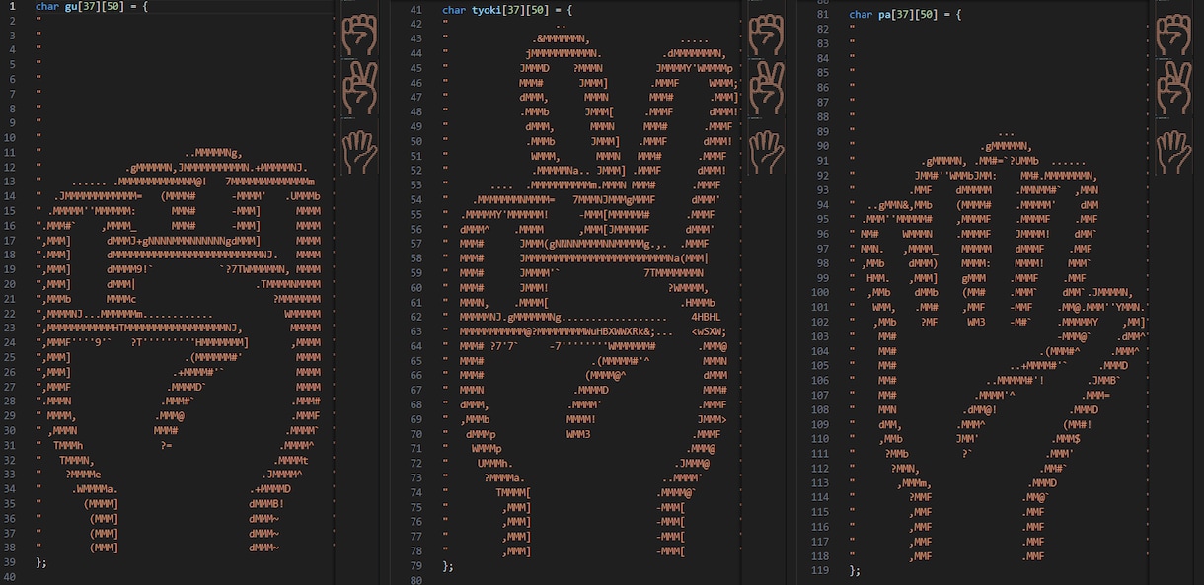1204x585 pixels.
Task: Click the open palm icon in tyoki pane minimap
Action: [x=766, y=150]
